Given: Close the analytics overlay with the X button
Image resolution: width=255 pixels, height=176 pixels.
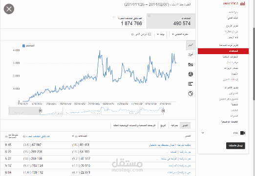Looking at the screenshot, I should [9, 9].
